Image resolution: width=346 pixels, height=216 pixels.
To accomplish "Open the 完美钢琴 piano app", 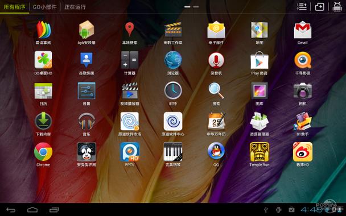I will pos(173,152).
